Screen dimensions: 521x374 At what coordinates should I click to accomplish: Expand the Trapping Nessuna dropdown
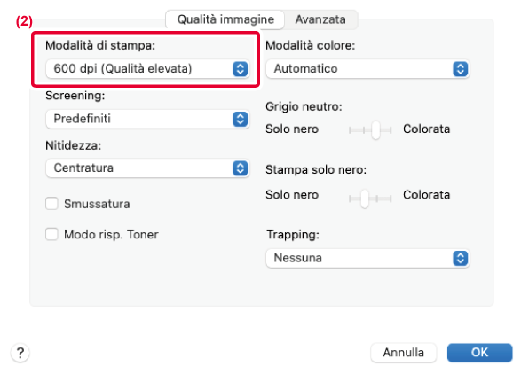click(367, 258)
